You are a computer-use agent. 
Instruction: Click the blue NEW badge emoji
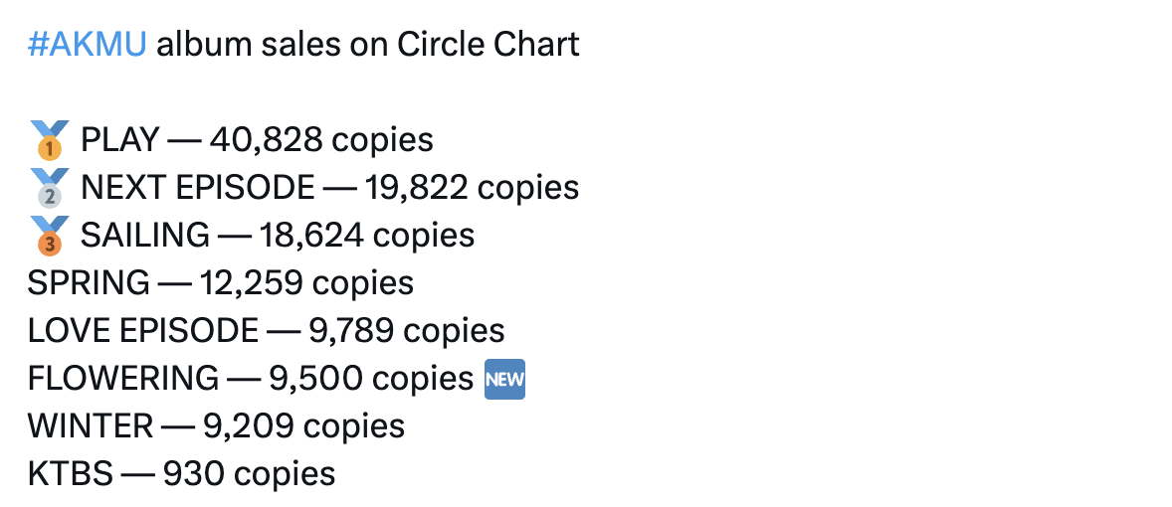tap(503, 379)
